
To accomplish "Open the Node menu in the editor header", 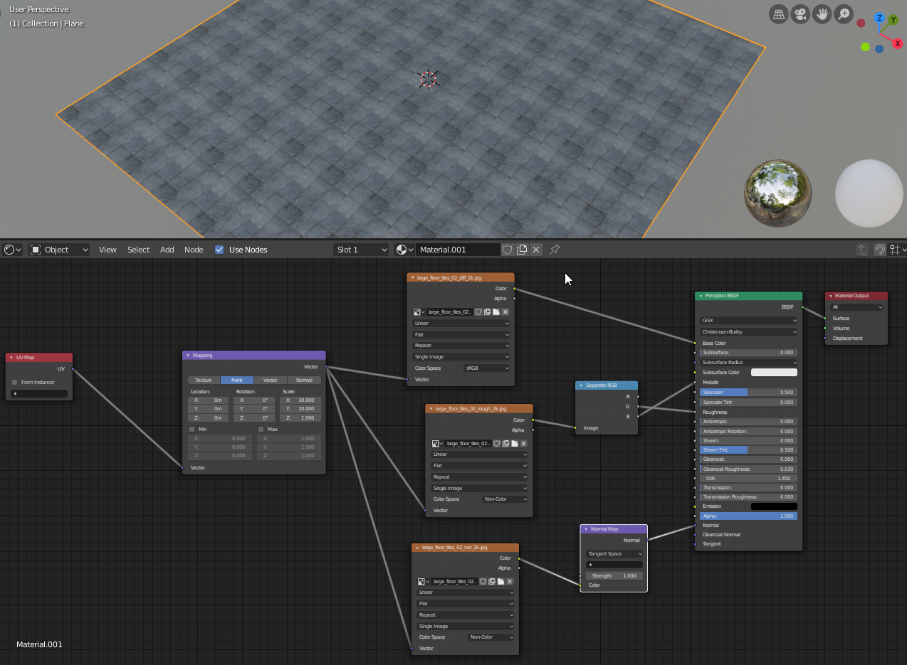I will (194, 250).
